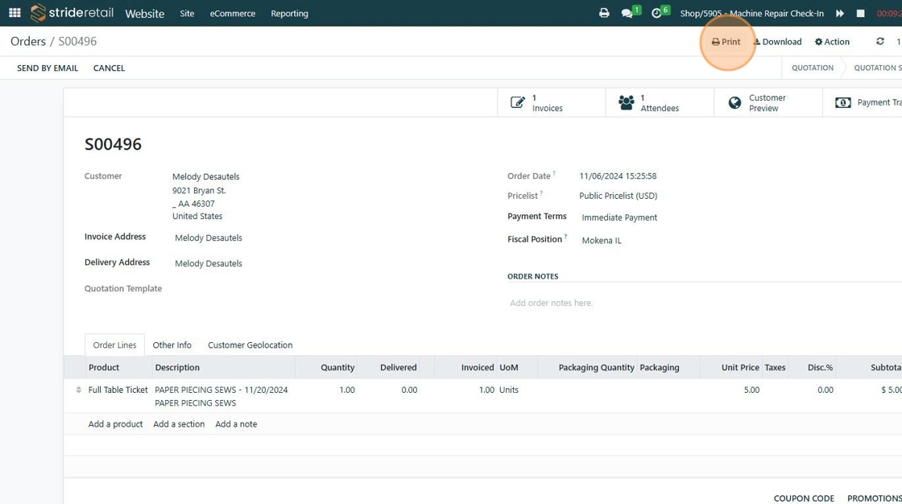This screenshot has width=902, height=504.
Task: Click the Product column header
Action: tap(104, 367)
